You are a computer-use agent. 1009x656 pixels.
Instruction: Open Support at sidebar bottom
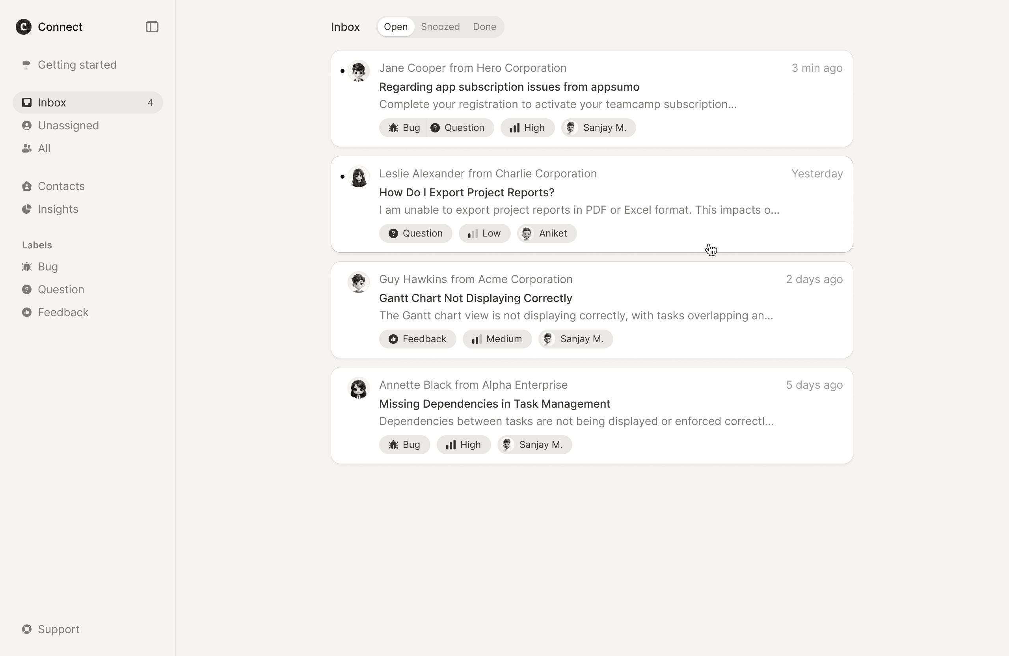point(58,629)
